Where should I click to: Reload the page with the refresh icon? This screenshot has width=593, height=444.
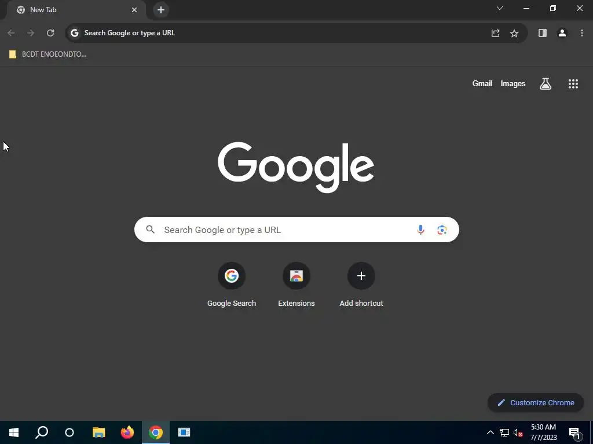click(x=50, y=33)
